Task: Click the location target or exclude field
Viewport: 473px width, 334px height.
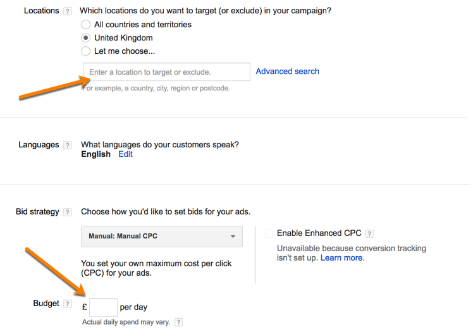Action: coord(166,72)
